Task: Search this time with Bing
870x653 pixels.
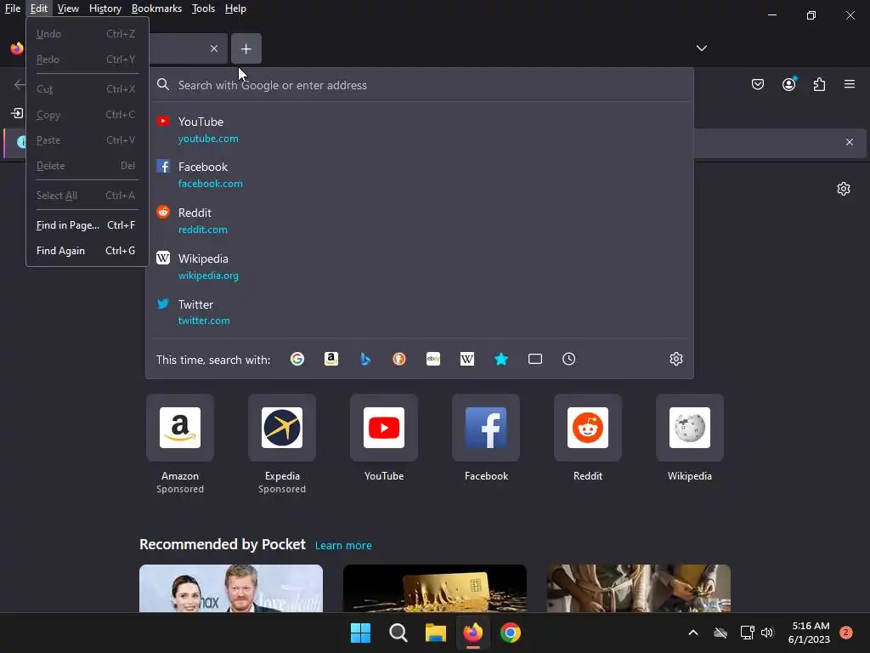Action: [365, 360]
